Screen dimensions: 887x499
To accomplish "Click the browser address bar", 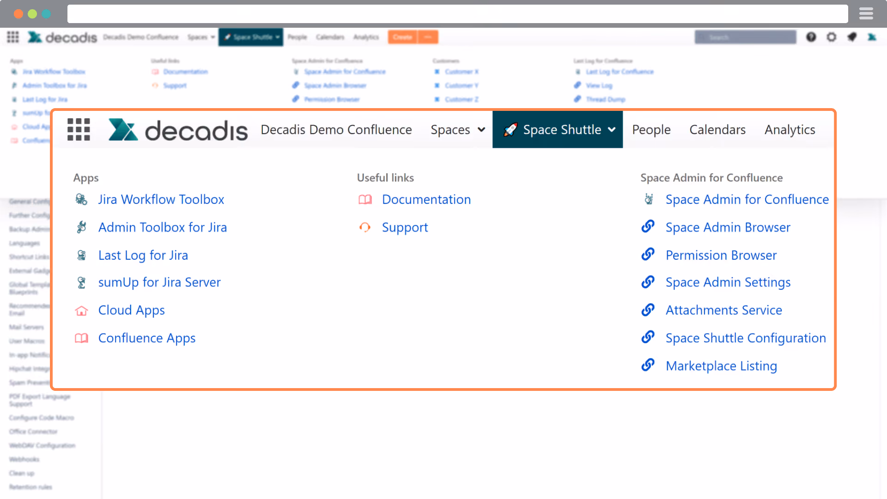I will [457, 14].
